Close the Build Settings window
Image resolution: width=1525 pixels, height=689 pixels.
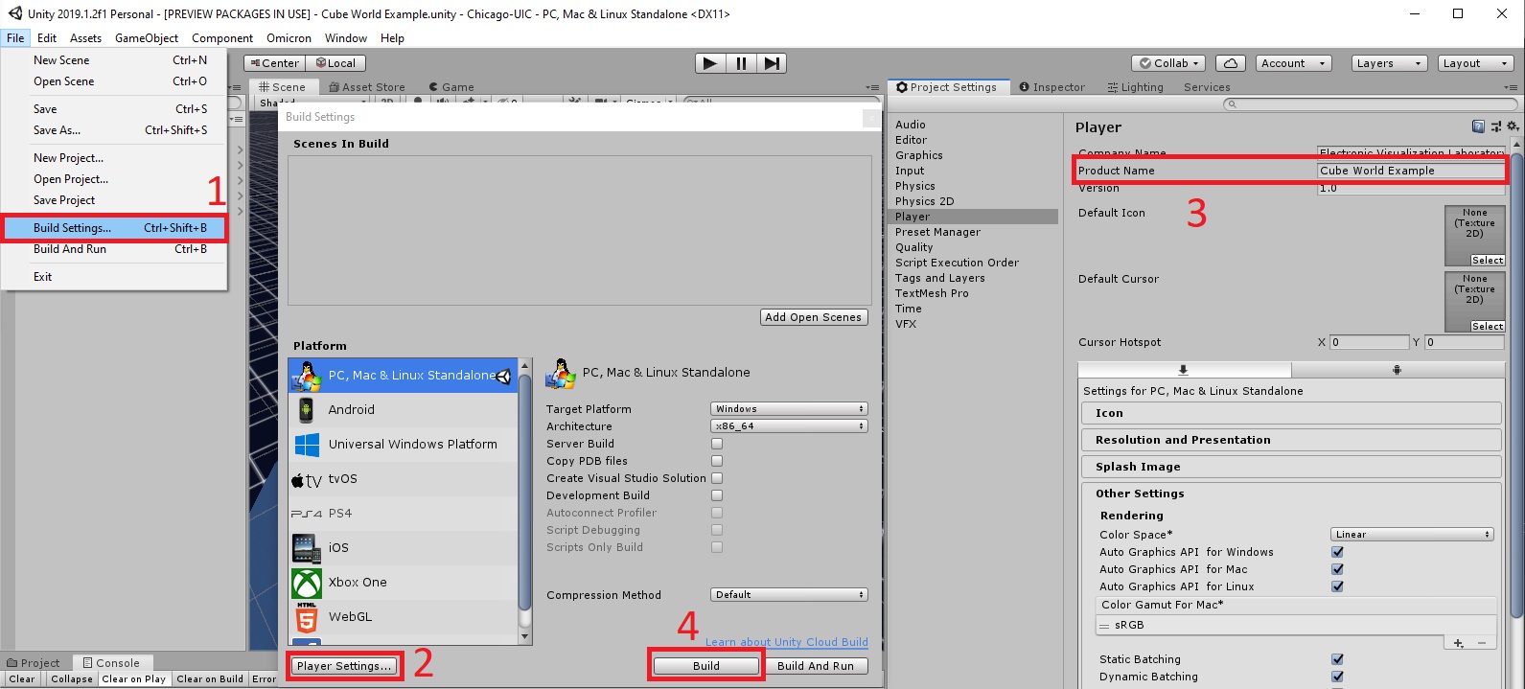point(871,117)
